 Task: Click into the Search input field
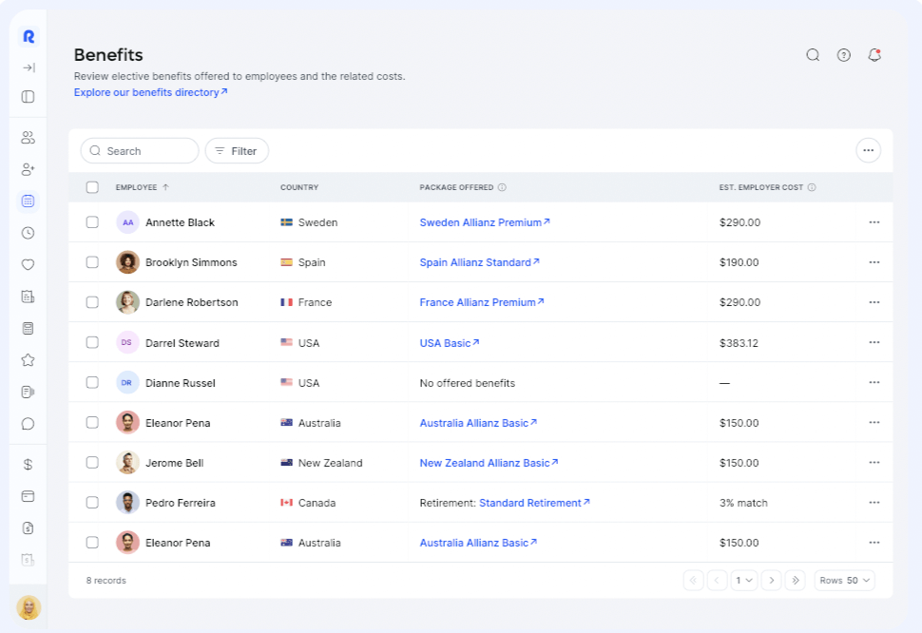tap(147, 151)
